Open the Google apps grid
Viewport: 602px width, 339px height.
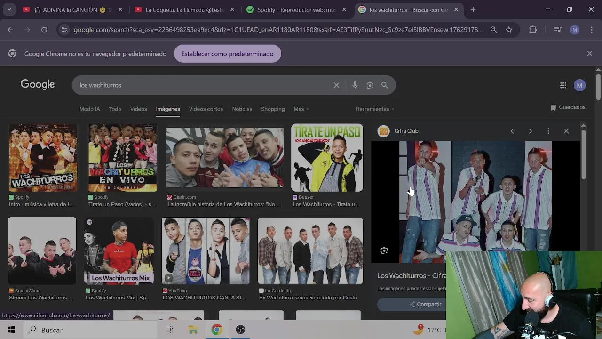pos(563,85)
